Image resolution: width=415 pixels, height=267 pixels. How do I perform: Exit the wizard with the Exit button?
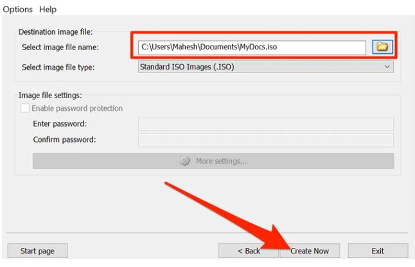point(378,250)
